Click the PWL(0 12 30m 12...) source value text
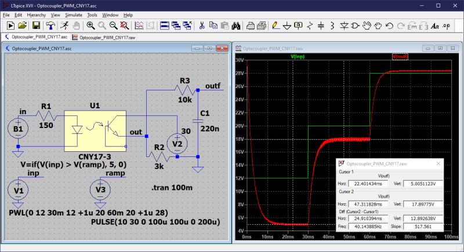The width and height of the screenshot is (464, 252). click(89, 213)
